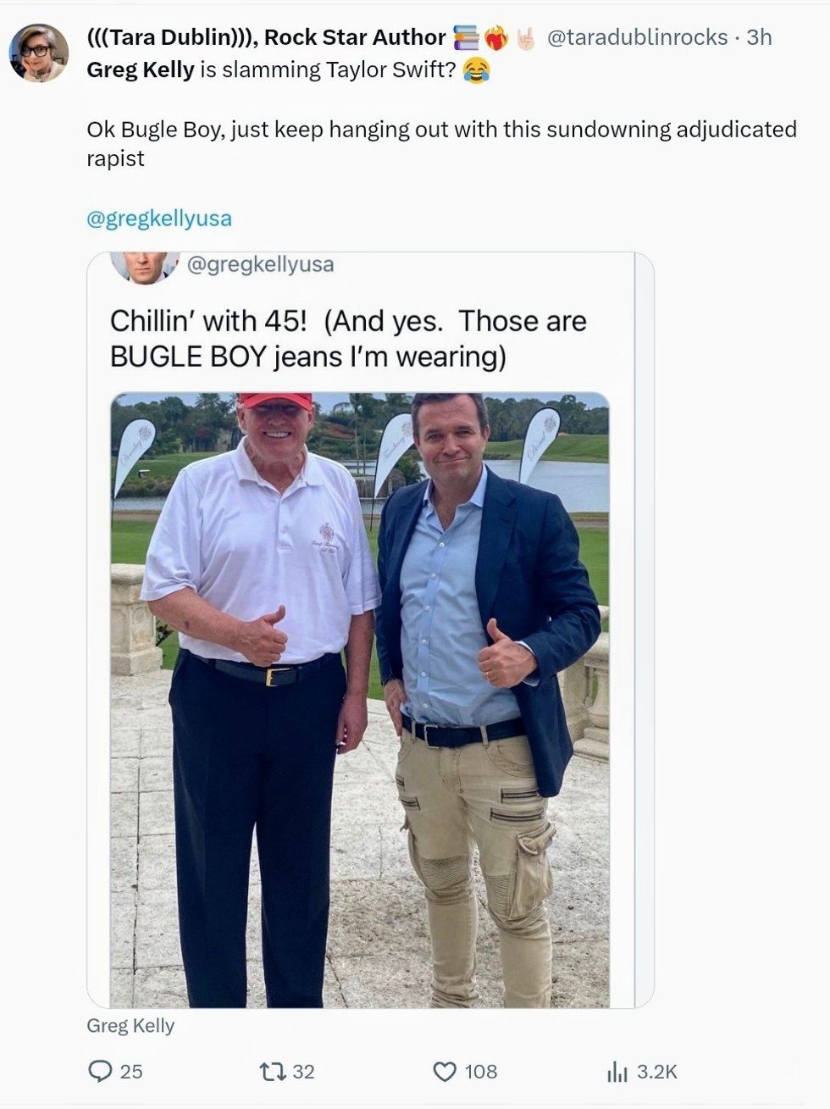The height and width of the screenshot is (1109, 830).
Task: Open Tara Dublin's profile avatar
Action: click(39, 53)
